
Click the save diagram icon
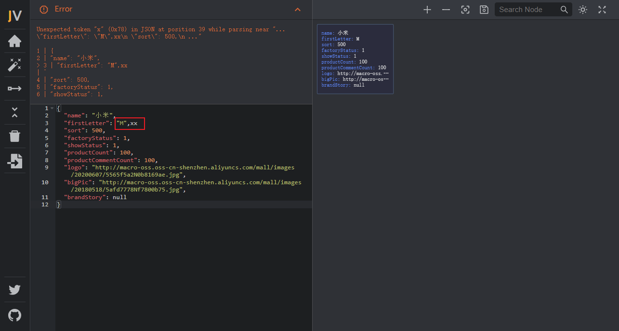tap(484, 10)
